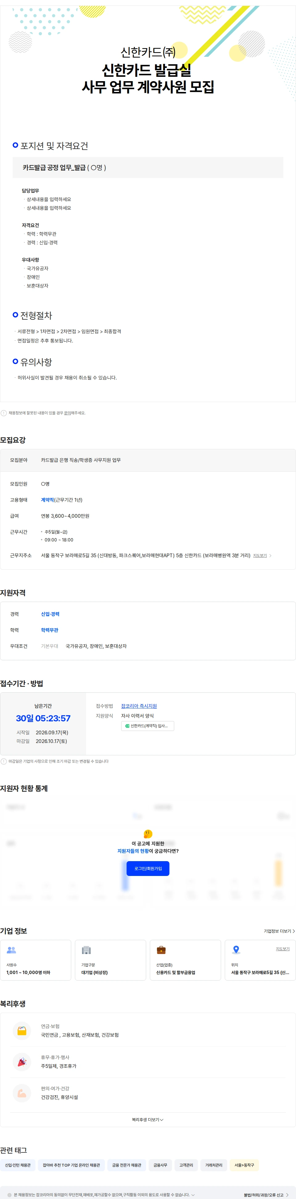The image size is (296, 1199).
Task: Click the info icon beside 채용정보에 잘못된 내용
Action: pos(4,413)
